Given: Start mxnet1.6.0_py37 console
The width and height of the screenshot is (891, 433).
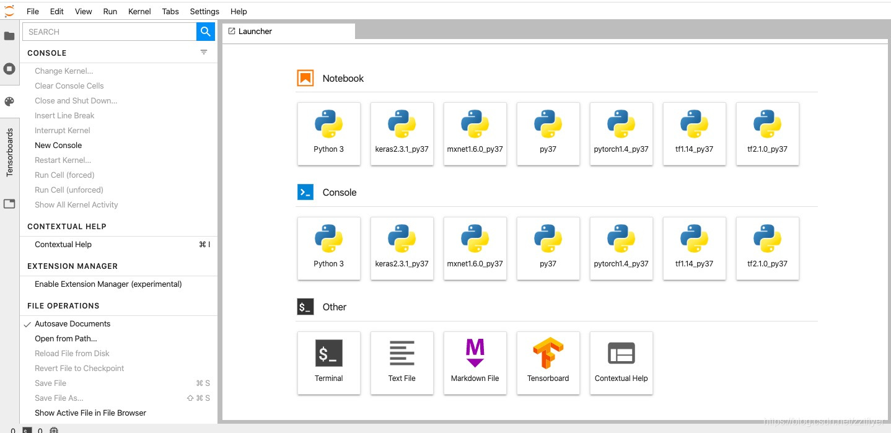Looking at the screenshot, I should 475,248.
